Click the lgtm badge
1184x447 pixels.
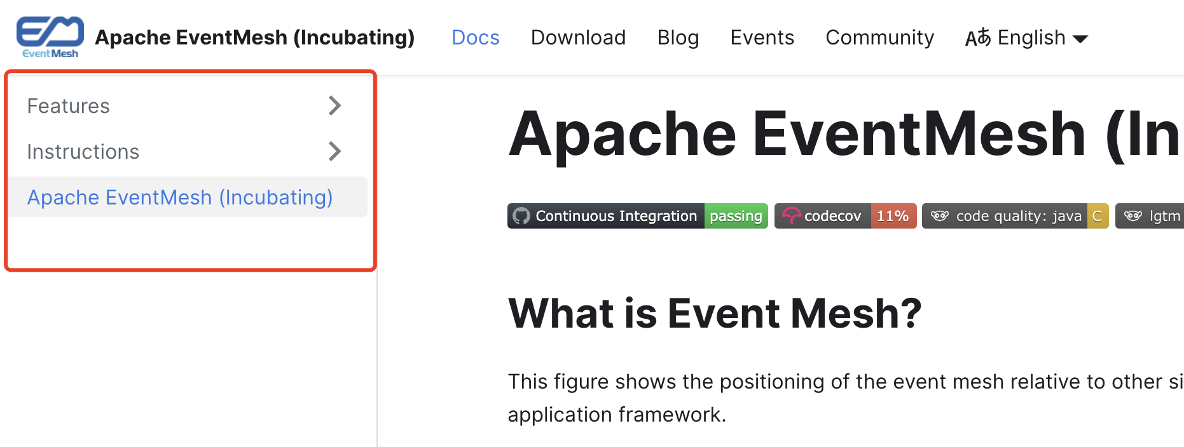coord(1150,216)
